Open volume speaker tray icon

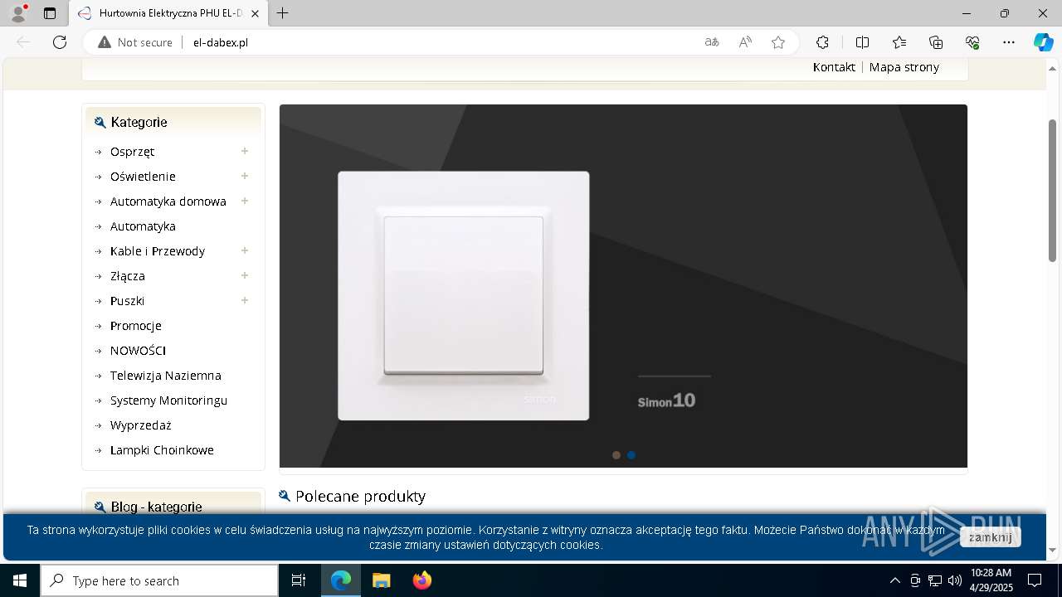click(955, 580)
